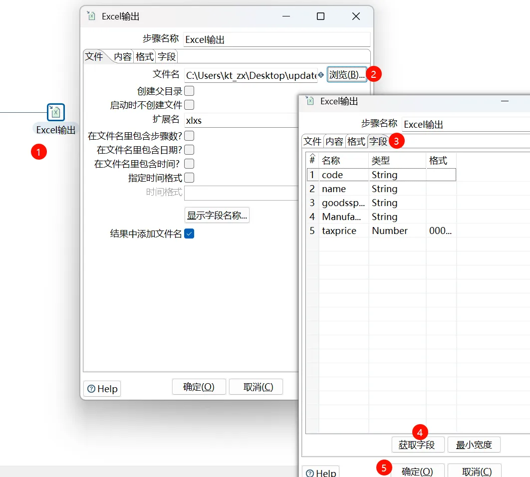
Task: Open the 格式 tab in front dialog
Action: click(x=356, y=141)
